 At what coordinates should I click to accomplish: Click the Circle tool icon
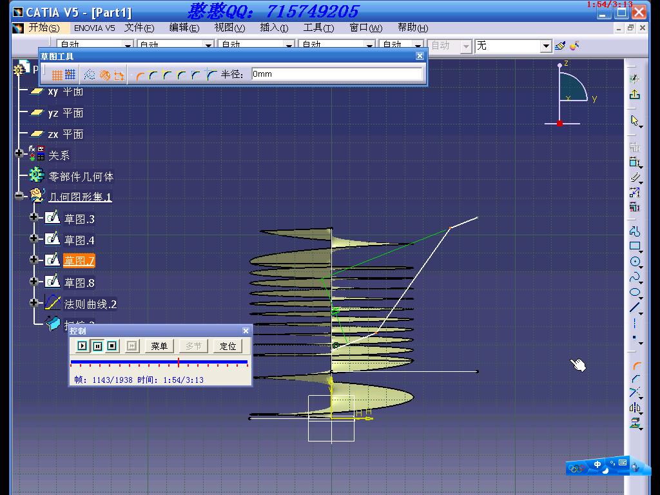coord(635,262)
